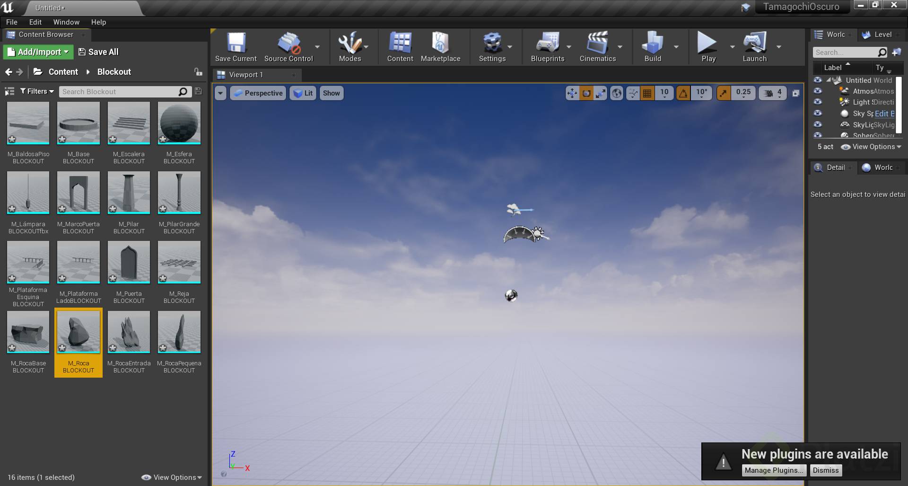The width and height of the screenshot is (908, 486).
Task: Open viewport options dropdown arrow
Action: (220, 93)
